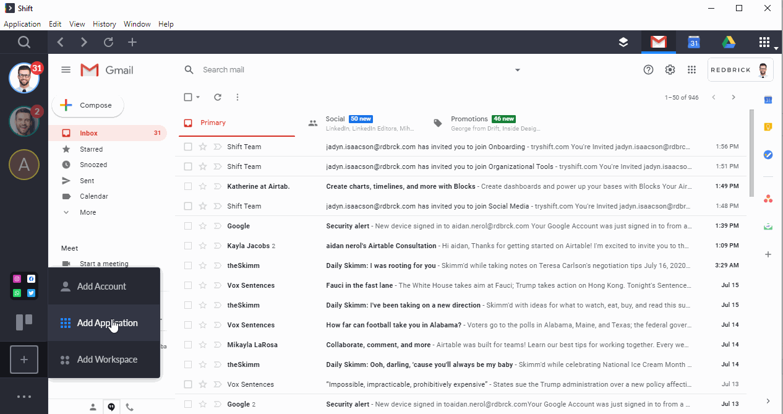Open the Calendar side panel icon
The width and height of the screenshot is (783, 414).
coord(768,100)
